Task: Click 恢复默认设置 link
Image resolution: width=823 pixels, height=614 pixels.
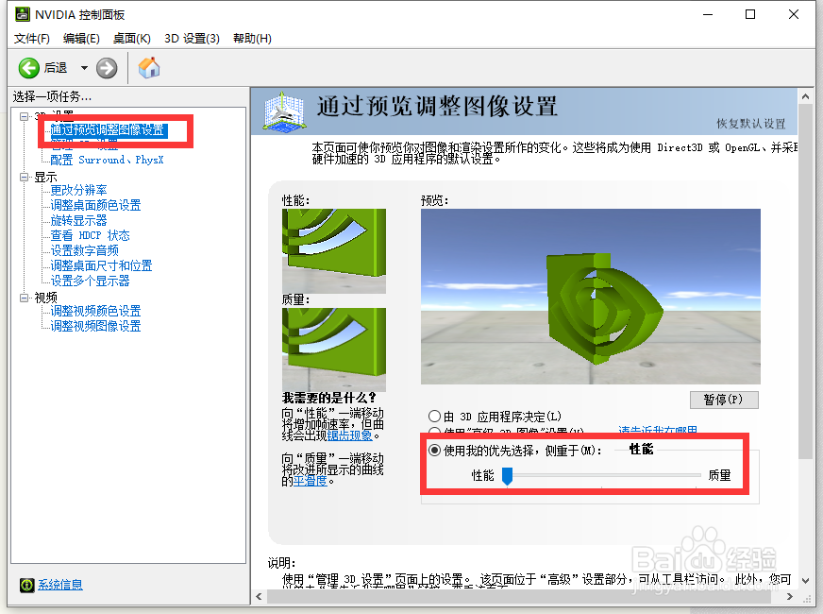Action: coord(750,124)
